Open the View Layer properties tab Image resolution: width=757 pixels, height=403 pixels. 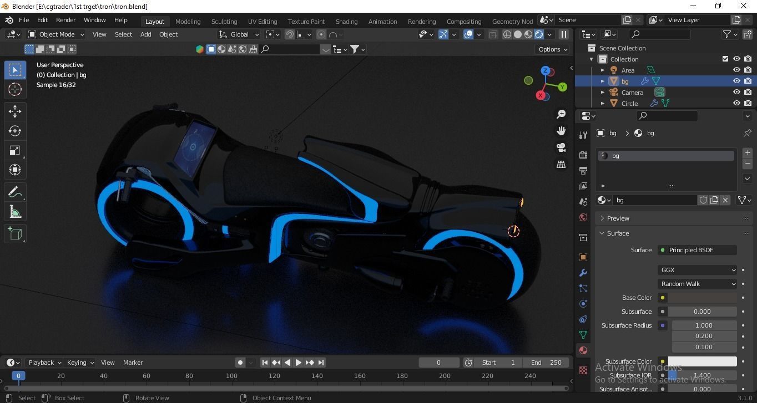(583, 186)
